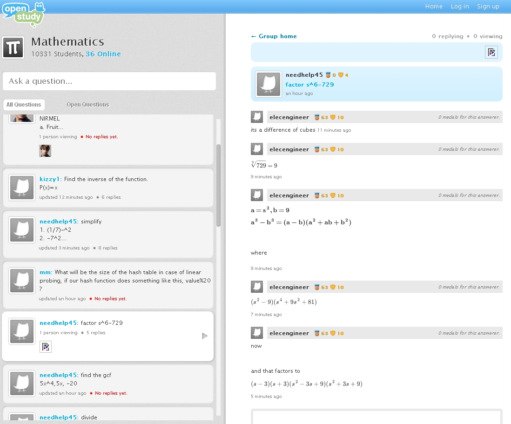
Task: Click the OpenStudy logo
Action: point(23,13)
